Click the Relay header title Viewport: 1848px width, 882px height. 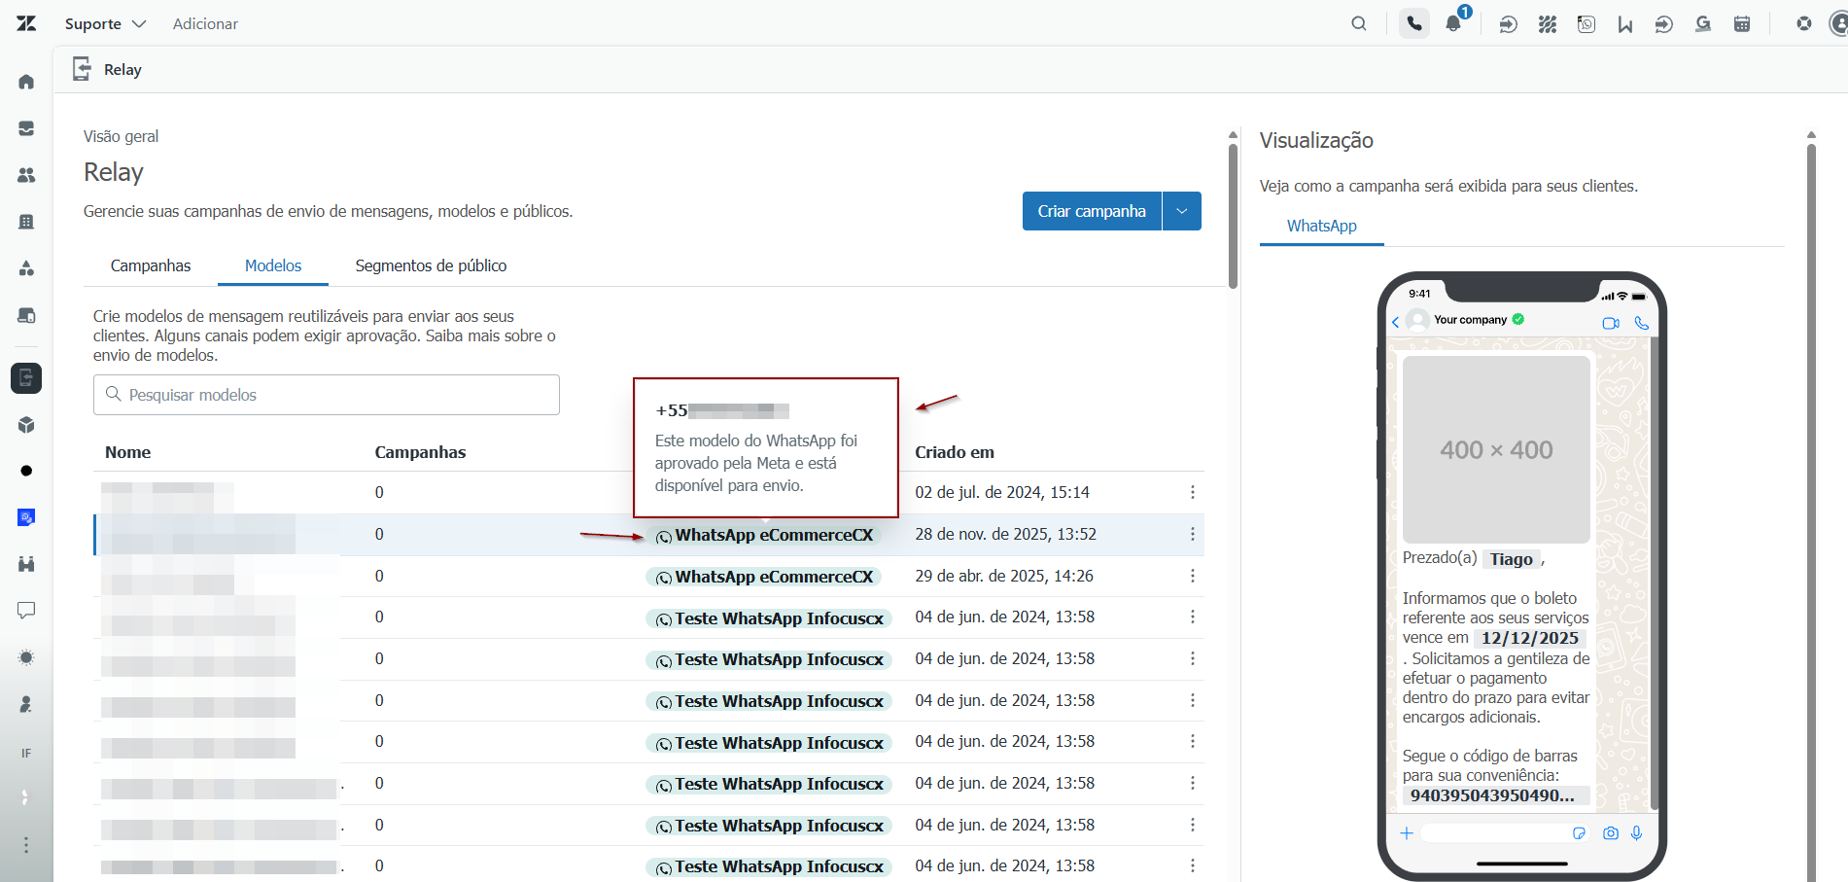(122, 70)
